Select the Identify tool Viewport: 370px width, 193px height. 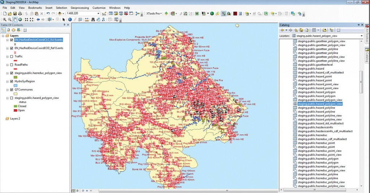(70, 19)
